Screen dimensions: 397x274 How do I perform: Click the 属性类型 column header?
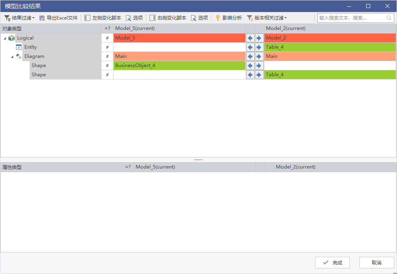pos(61,167)
